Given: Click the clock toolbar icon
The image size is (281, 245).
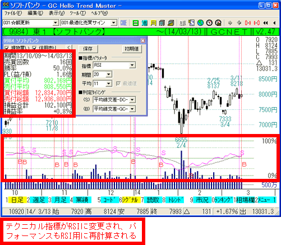Looking at the screenshot, I should (209, 23).
